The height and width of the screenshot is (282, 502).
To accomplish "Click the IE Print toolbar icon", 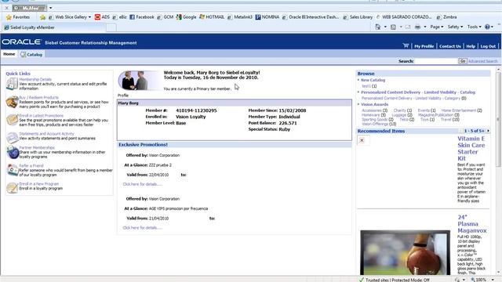I will (417, 27).
